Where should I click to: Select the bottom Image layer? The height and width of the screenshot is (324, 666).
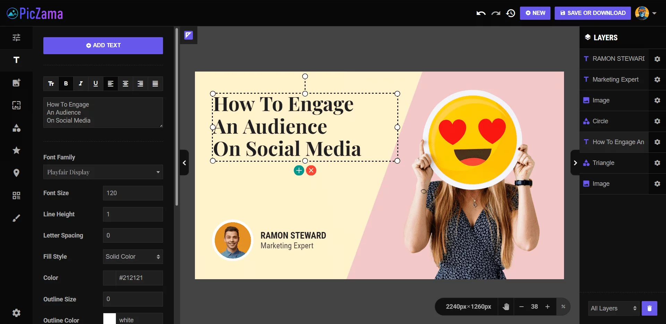click(614, 184)
